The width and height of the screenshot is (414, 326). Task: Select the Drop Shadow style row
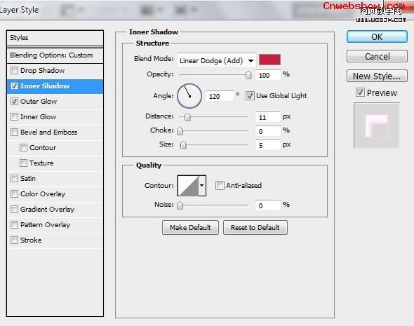[x=55, y=70]
